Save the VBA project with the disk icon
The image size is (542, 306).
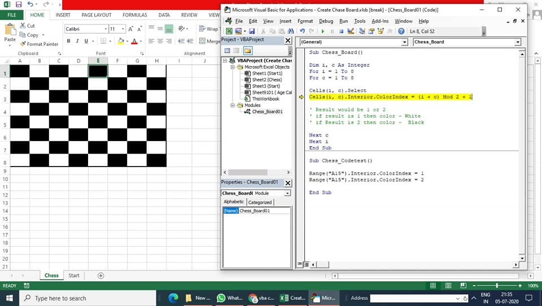pyautogui.click(x=252, y=31)
